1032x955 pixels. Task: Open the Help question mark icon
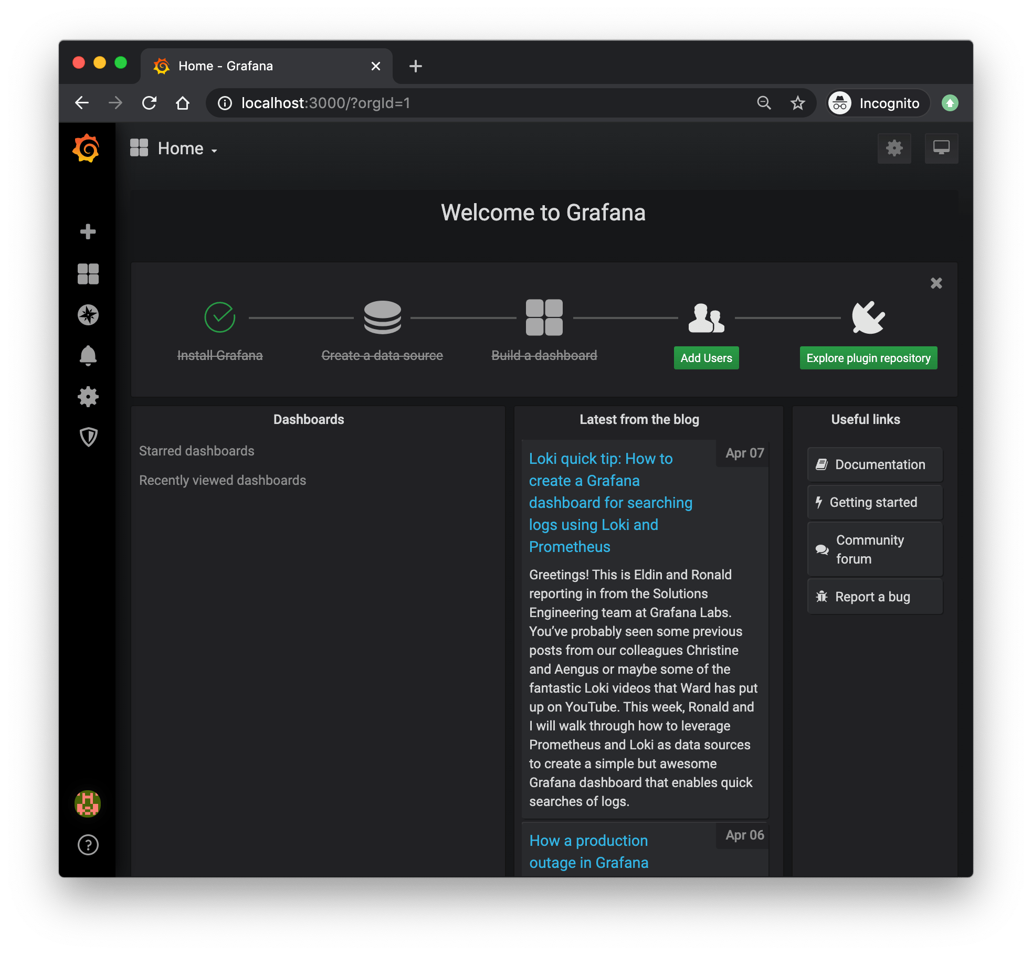(88, 845)
